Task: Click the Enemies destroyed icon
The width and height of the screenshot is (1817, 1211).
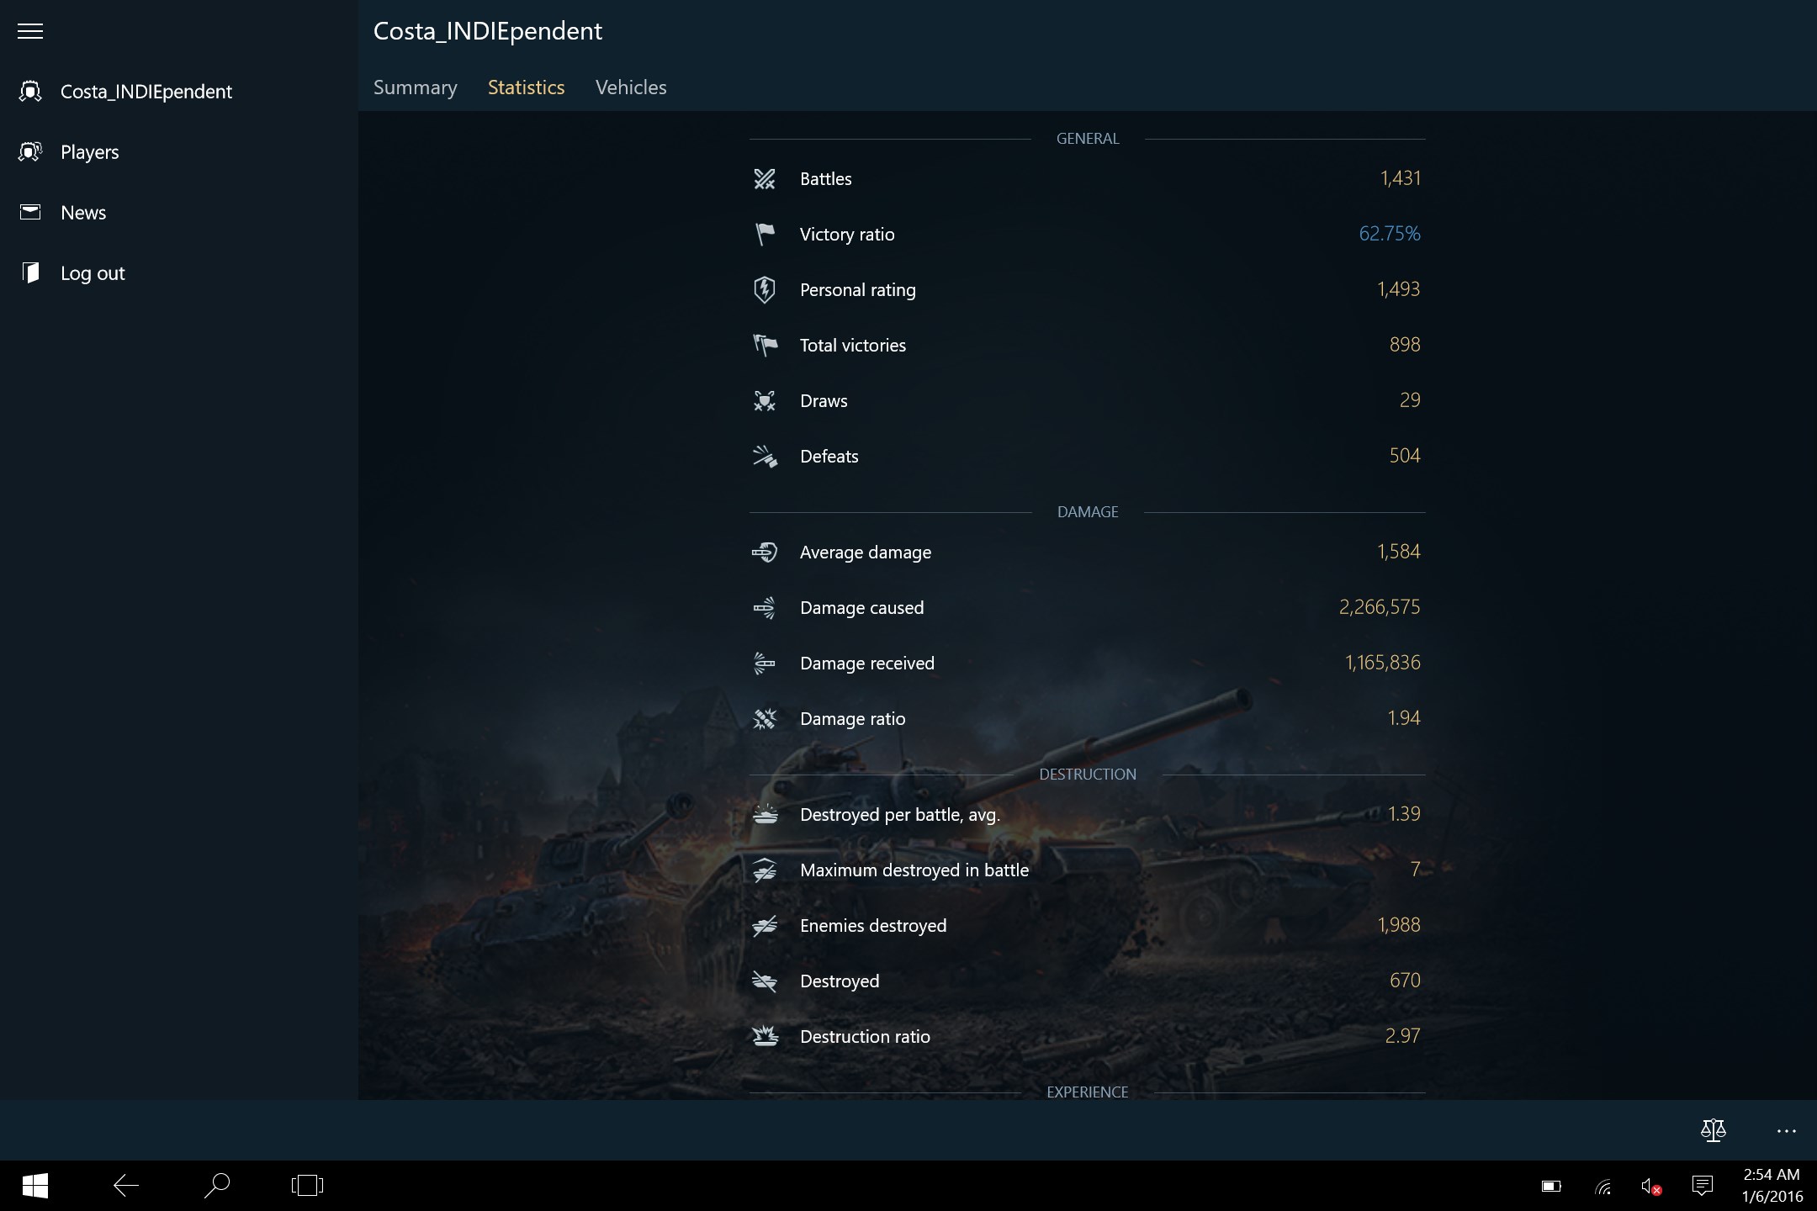Action: coord(765,925)
